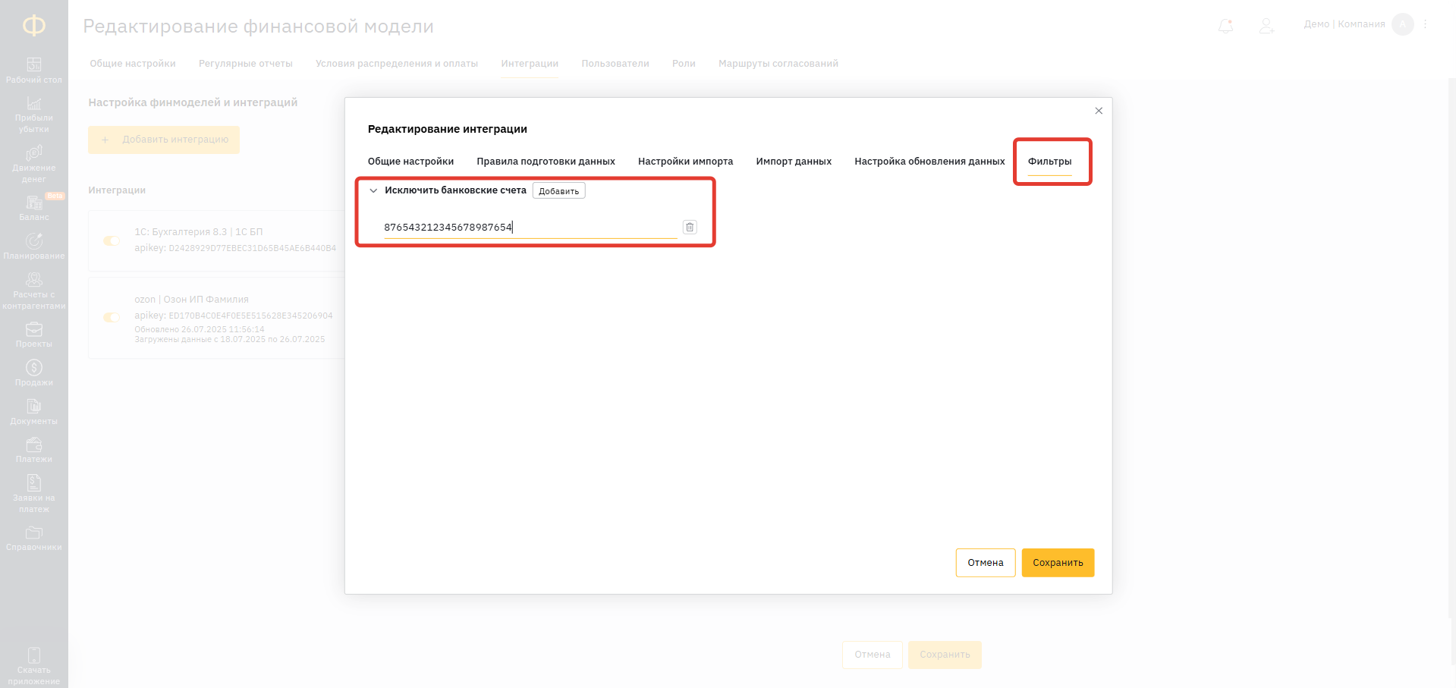Open the Продажи sidebar section
The image size is (1456, 688).
tap(34, 374)
